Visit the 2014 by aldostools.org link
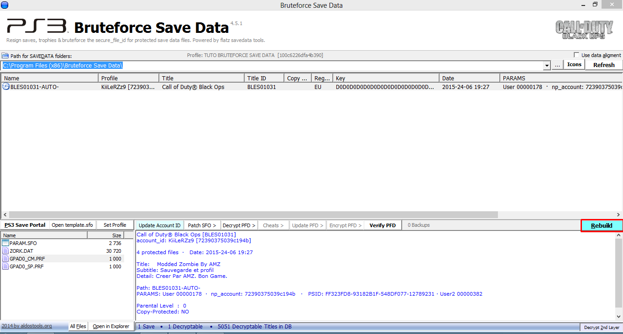 [26, 326]
